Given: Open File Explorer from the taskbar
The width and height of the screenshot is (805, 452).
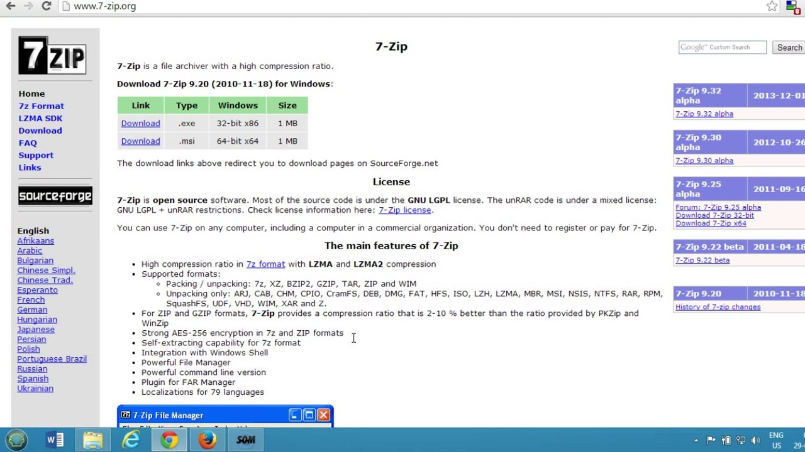Looking at the screenshot, I should (93, 440).
